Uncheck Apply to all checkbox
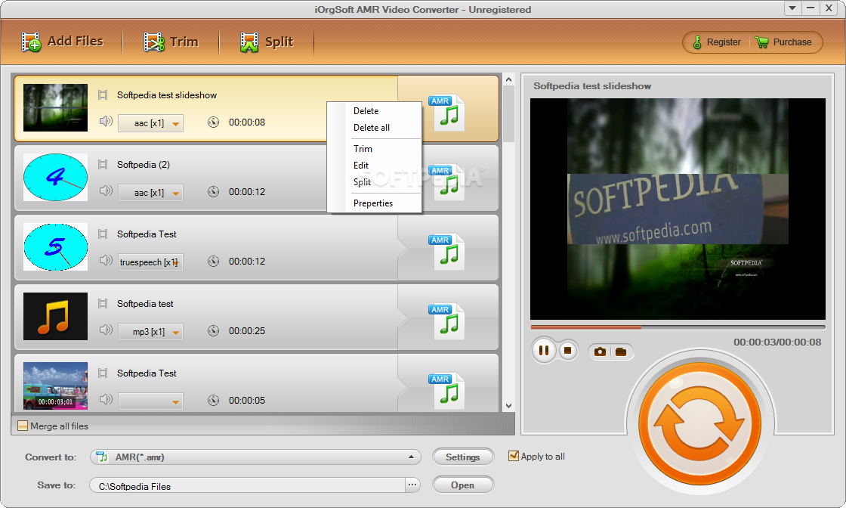This screenshot has height=508, width=846. [514, 456]
